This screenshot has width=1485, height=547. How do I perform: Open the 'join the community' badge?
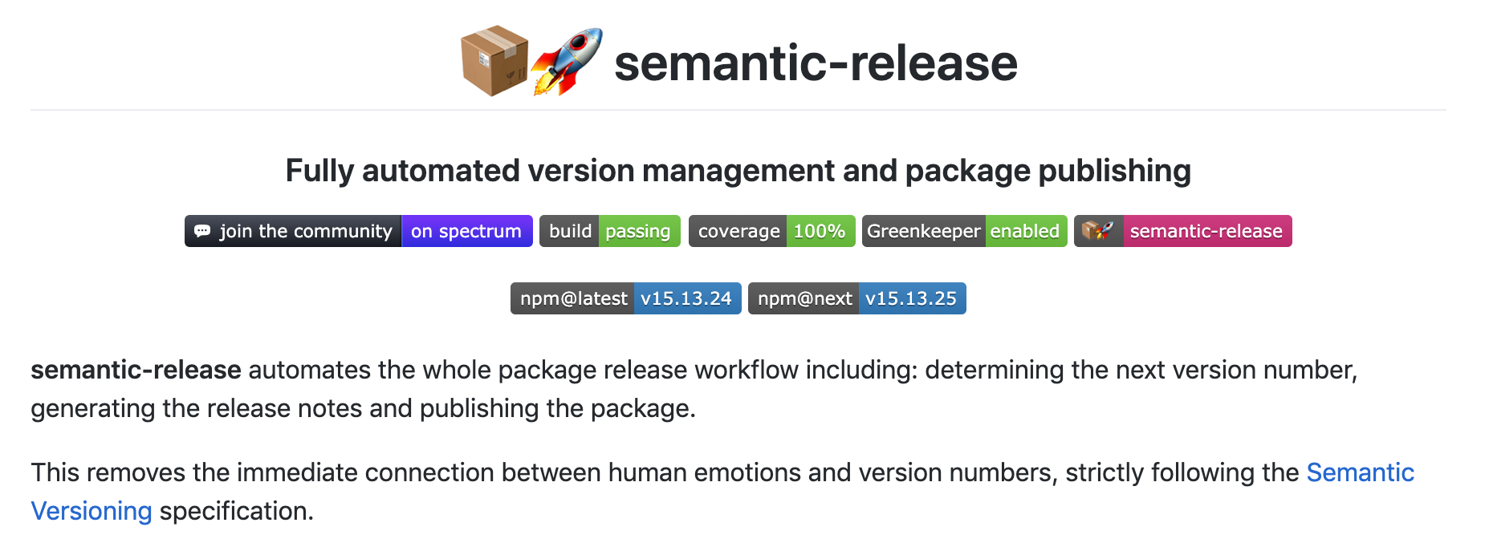pos(305,231)
